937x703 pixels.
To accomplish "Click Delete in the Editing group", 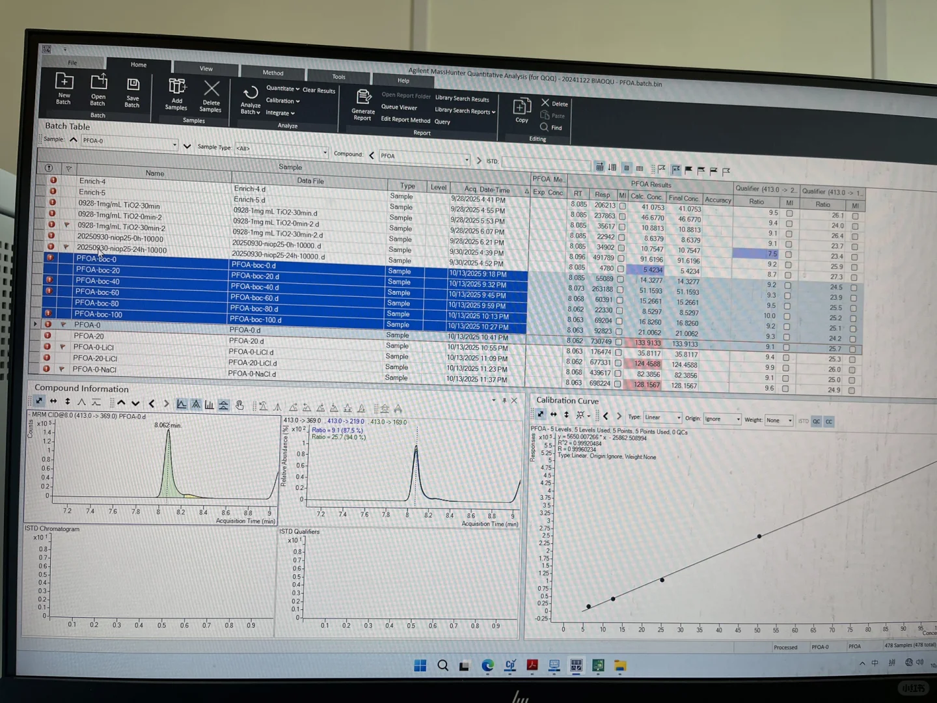I will pos(554,103).
